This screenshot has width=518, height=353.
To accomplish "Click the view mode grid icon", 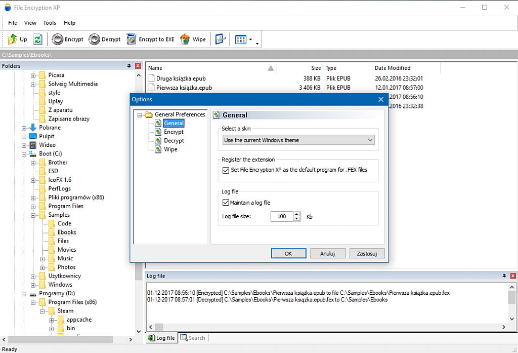I will pyautogui.click(x=240, y=40).
